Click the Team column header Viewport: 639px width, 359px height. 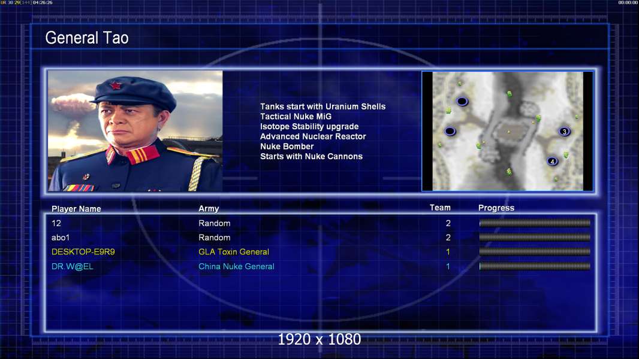tap(440, 208)
